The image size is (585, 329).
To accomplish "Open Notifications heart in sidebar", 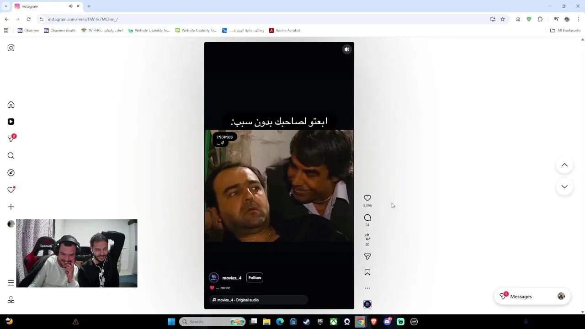I will coord(11,190).
